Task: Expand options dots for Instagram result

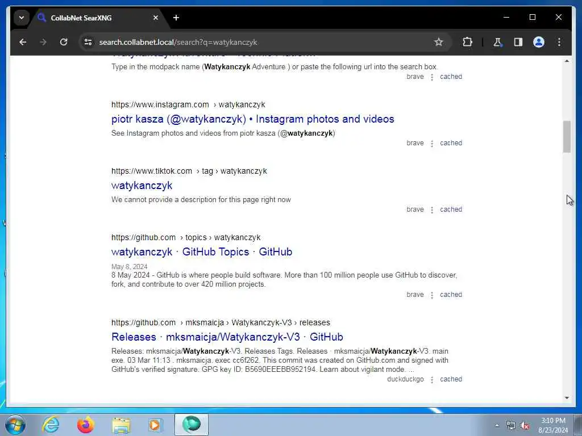Action: (x=432, y=144)
